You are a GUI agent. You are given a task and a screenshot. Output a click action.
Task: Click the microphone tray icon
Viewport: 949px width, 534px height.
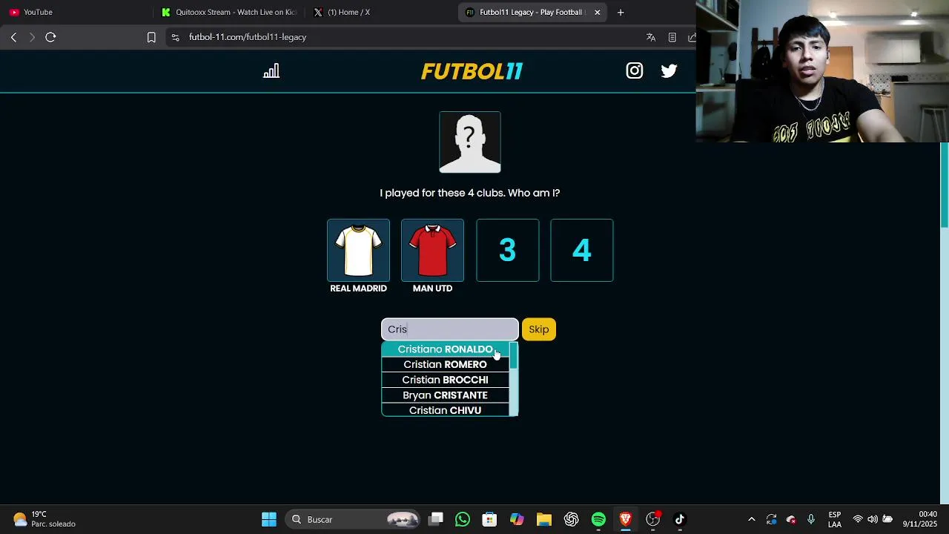pos(811,519)
